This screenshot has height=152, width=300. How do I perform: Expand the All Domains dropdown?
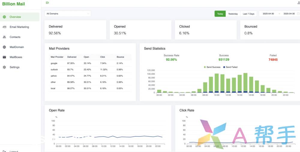(x=68, y=14)
